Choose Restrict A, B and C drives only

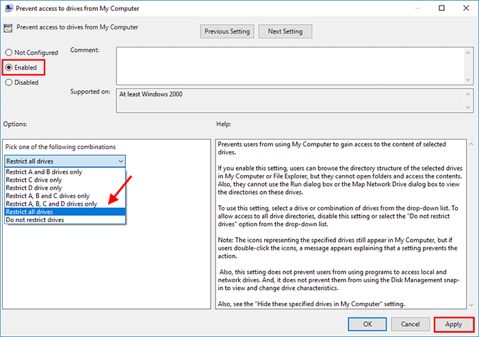click(65, 196)
